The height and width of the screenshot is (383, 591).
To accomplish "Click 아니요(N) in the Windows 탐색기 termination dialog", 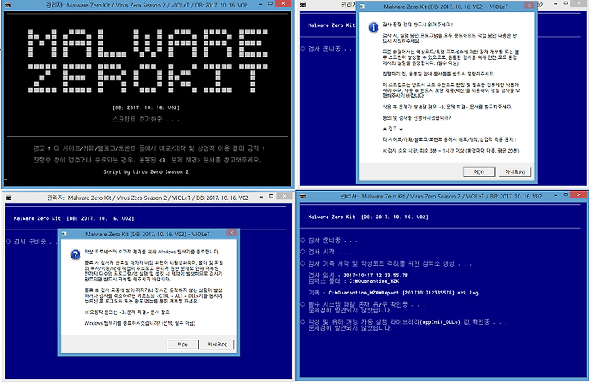I will click(x=218, y=344).
